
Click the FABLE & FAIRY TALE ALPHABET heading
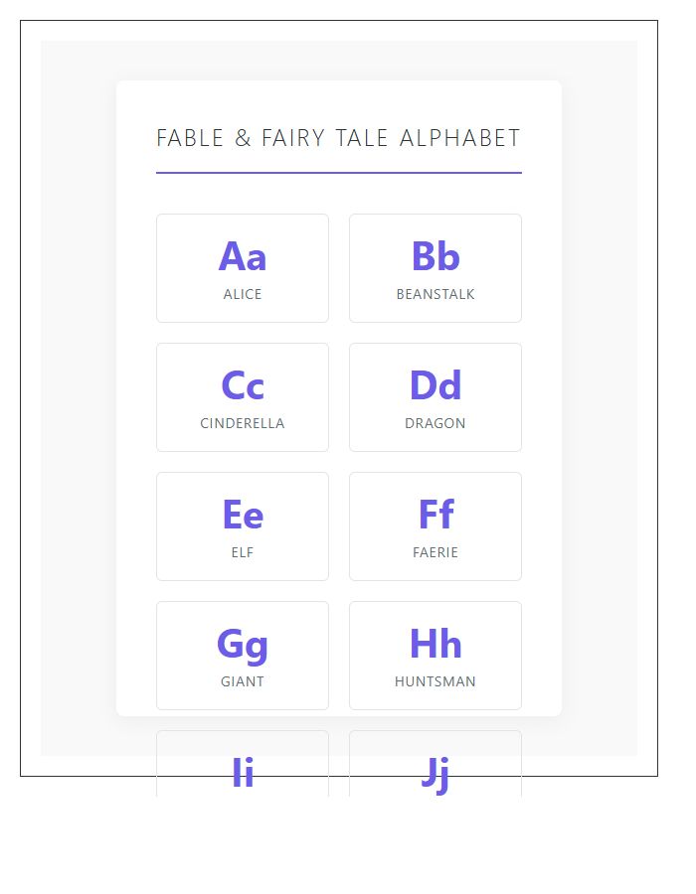tap(338, 138)
